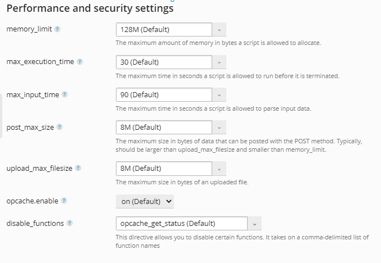Viewport: 381px width, 263px height.
Task: Click the opcache.enable help icon
Action: (64, 201)
